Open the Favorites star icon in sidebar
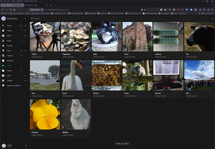The image size is (215, 149). (3, 46)
